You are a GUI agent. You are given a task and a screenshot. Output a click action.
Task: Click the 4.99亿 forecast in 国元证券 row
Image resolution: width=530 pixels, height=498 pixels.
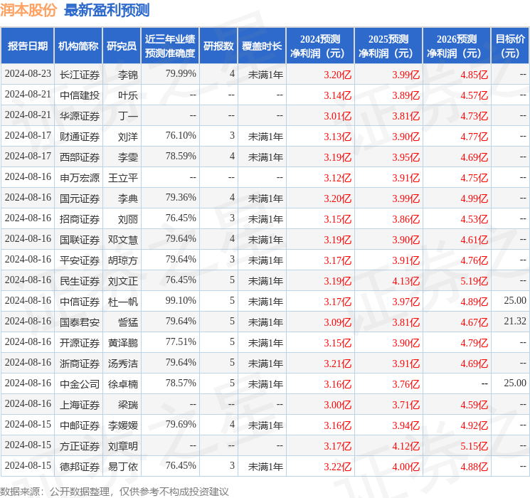click(474, 198)
